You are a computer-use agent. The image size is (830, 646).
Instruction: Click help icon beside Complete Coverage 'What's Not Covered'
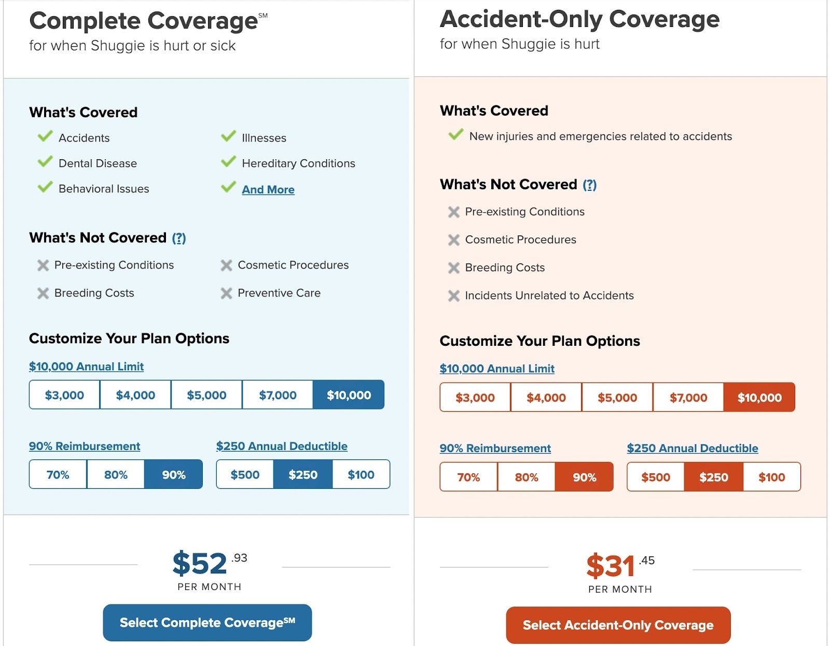tap(179, 238)
